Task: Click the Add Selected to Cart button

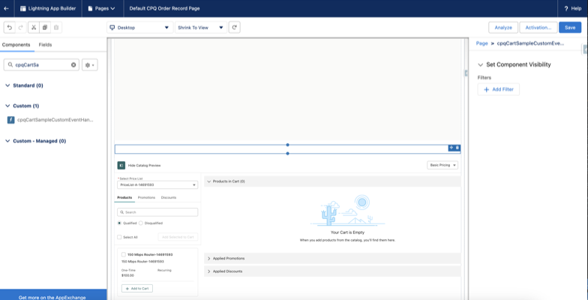Action: pos(178,237)
